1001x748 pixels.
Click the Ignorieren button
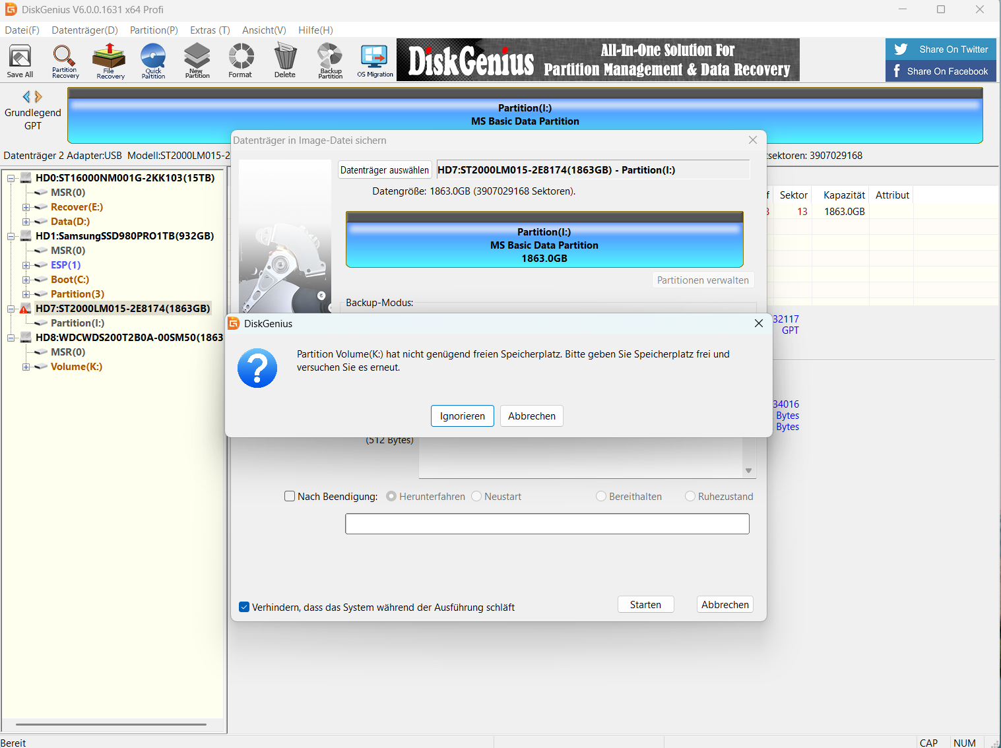click(x=463, y=416)
